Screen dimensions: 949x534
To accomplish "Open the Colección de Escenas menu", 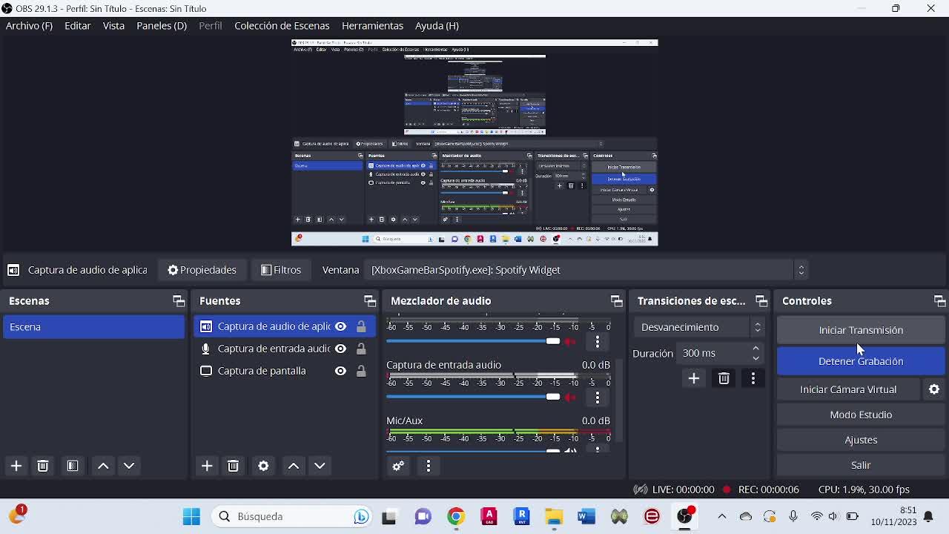I will [x=282, y=25].
